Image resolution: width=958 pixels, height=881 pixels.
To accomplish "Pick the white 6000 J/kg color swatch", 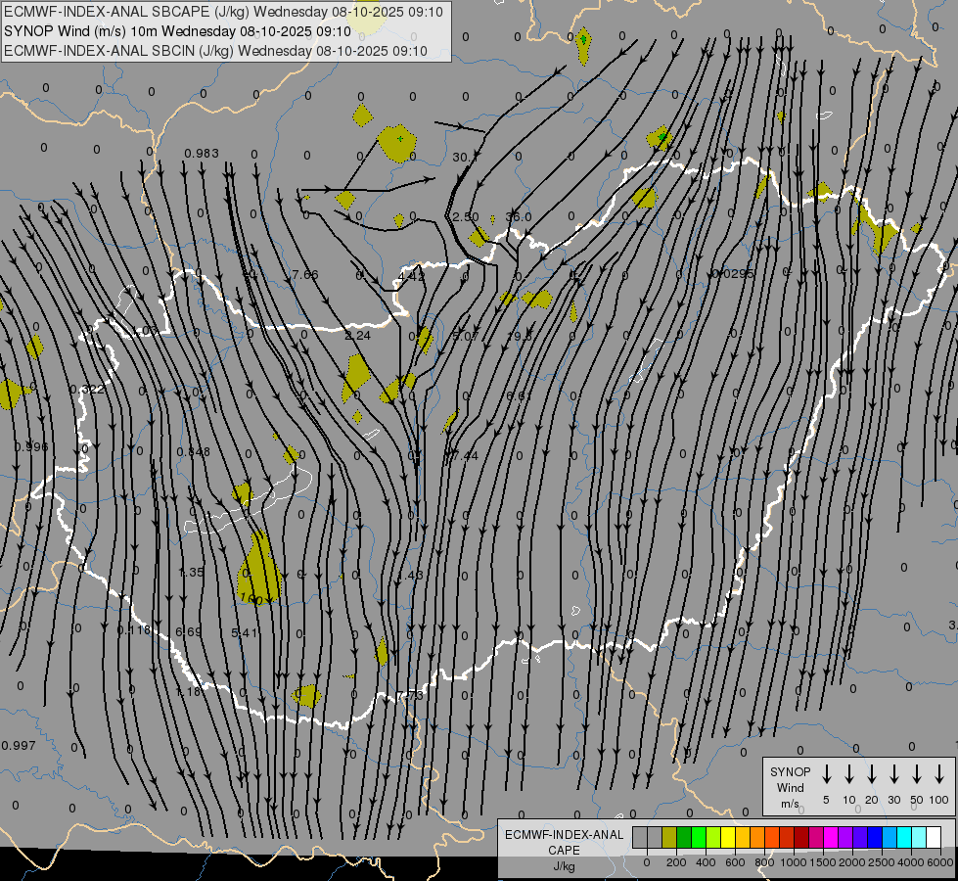I will (x=934, y=838).
